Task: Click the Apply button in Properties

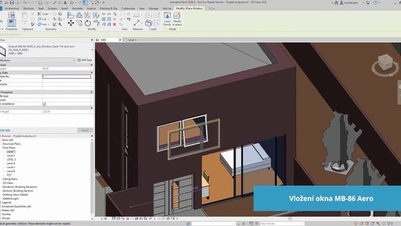Action: tap(85, 130)
